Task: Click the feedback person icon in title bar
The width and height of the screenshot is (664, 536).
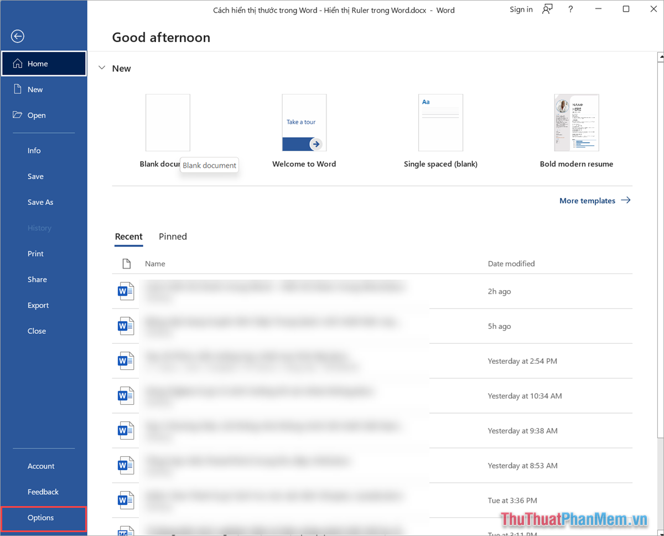Action: click(547, 9)
